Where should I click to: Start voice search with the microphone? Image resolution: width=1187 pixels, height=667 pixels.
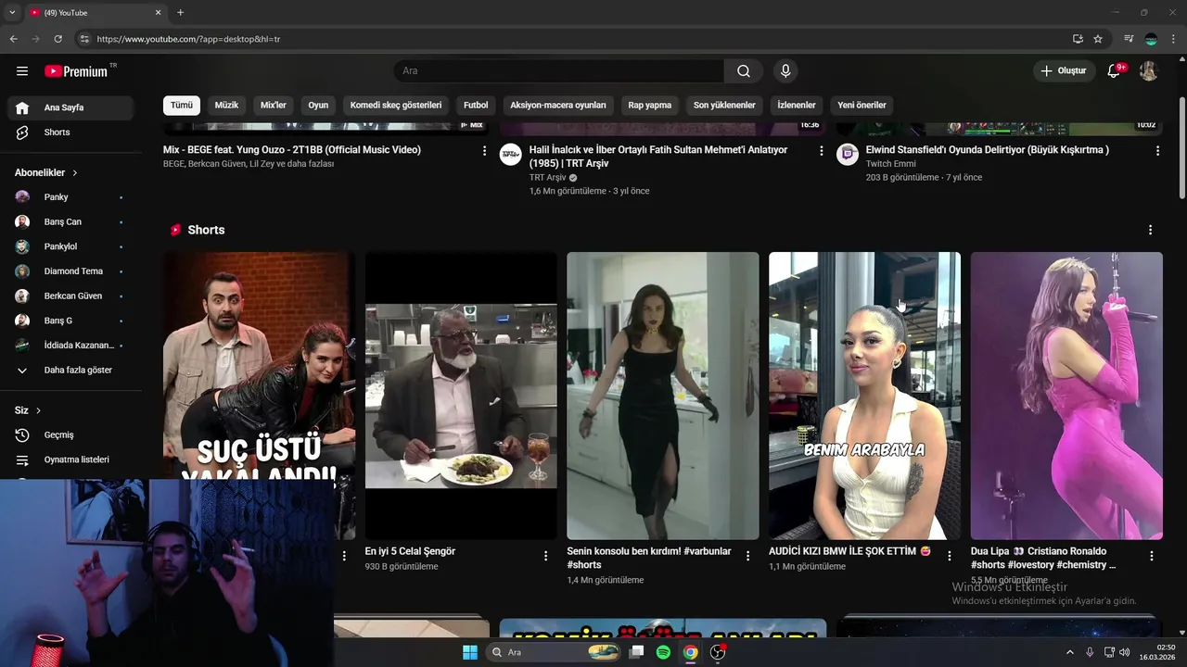pyautogui.click(x=785, y=70)
